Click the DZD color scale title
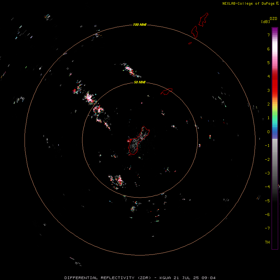280x280 pixels. [x=273, y=19]
